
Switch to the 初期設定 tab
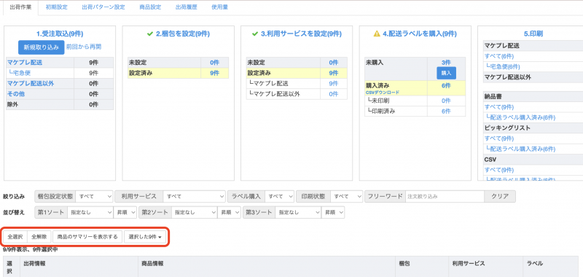click(56, 7)
